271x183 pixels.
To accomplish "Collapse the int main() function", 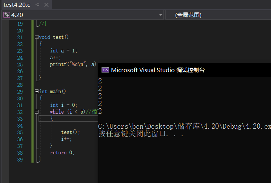I will click(37, 91).
